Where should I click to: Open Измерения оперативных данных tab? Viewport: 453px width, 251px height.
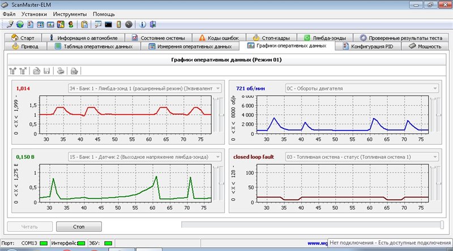point(190,46)
